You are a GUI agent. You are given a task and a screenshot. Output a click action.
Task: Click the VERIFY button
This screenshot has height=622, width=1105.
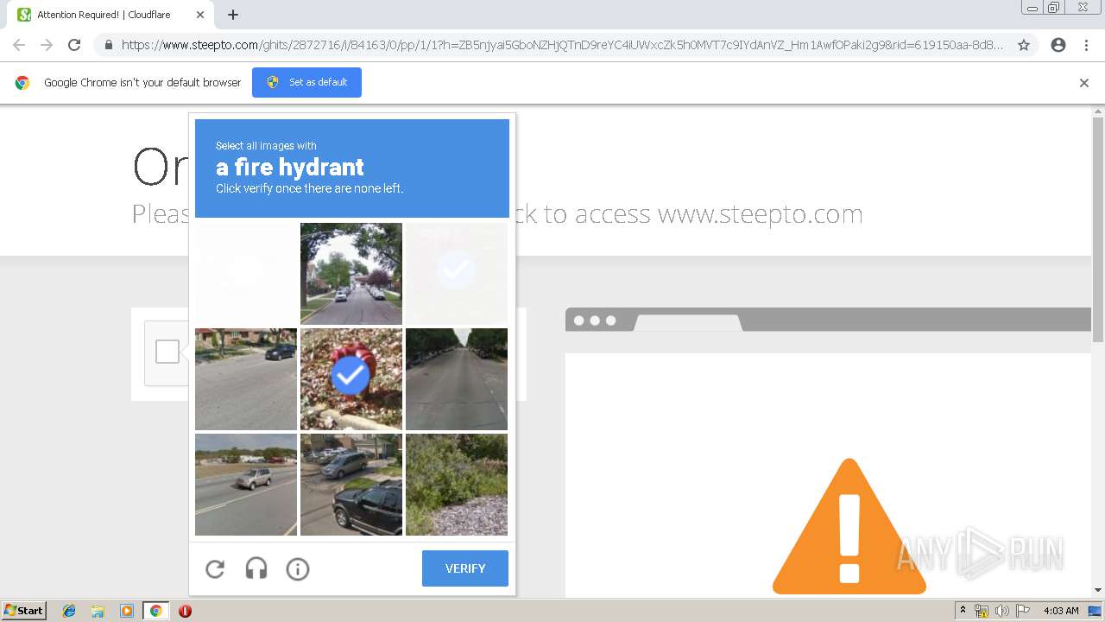(465, 568)
